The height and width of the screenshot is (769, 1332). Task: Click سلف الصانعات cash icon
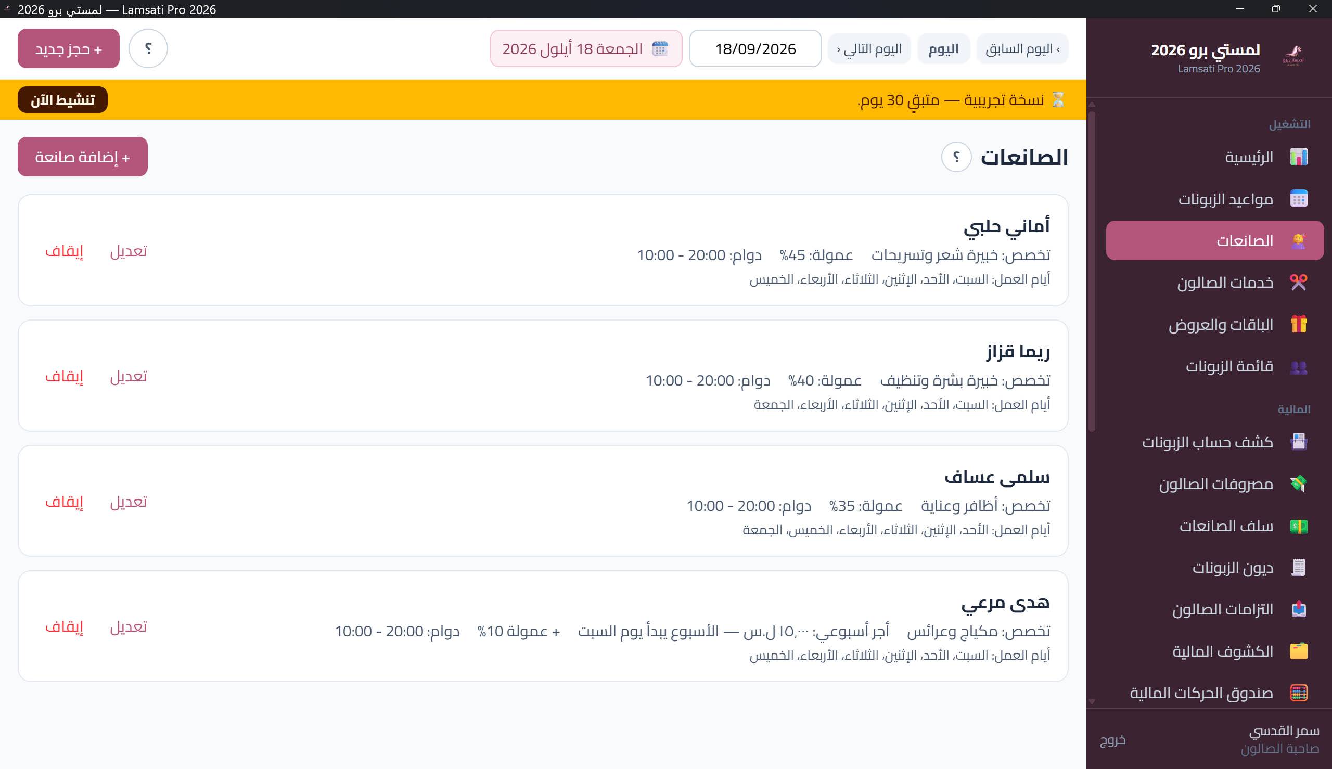coord(1298,526)
